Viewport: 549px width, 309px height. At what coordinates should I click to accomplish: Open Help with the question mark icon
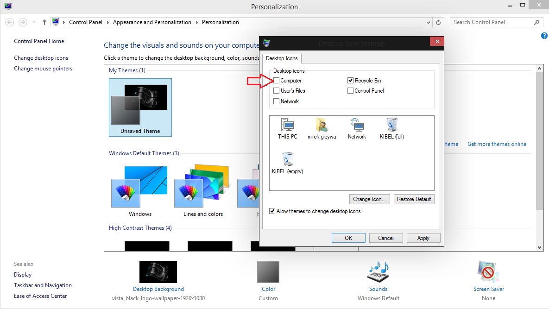[544, 36]
